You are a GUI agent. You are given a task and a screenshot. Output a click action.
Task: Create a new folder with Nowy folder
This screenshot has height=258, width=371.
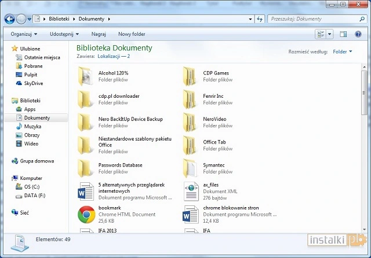pyautogui.click(x=132, y=34)
